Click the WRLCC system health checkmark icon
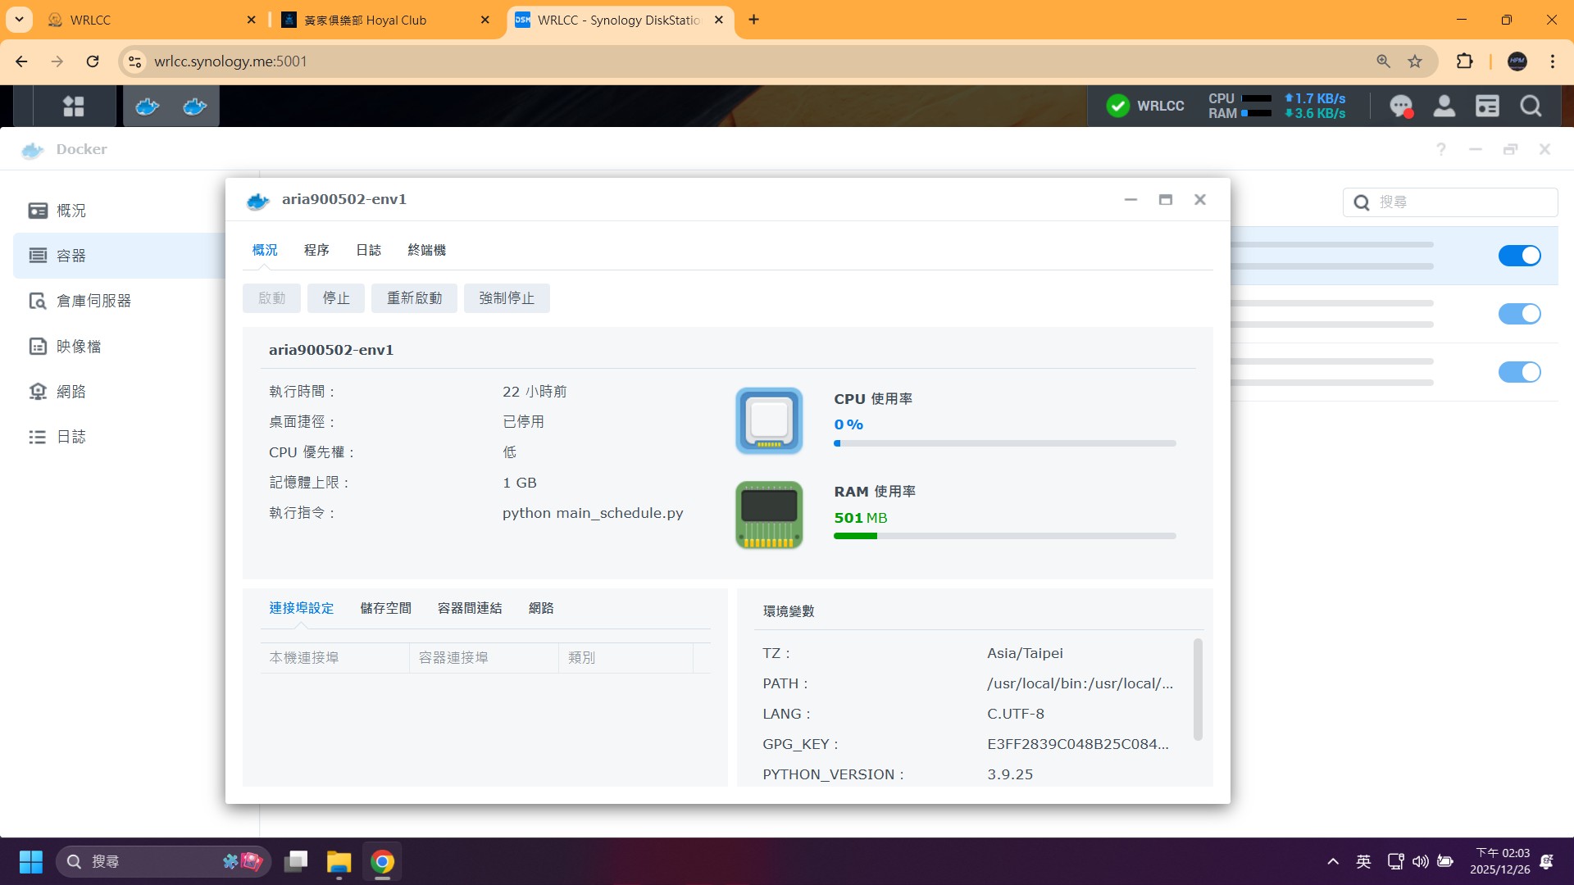The image size is (1574, 885). [x=1117, y=106]
